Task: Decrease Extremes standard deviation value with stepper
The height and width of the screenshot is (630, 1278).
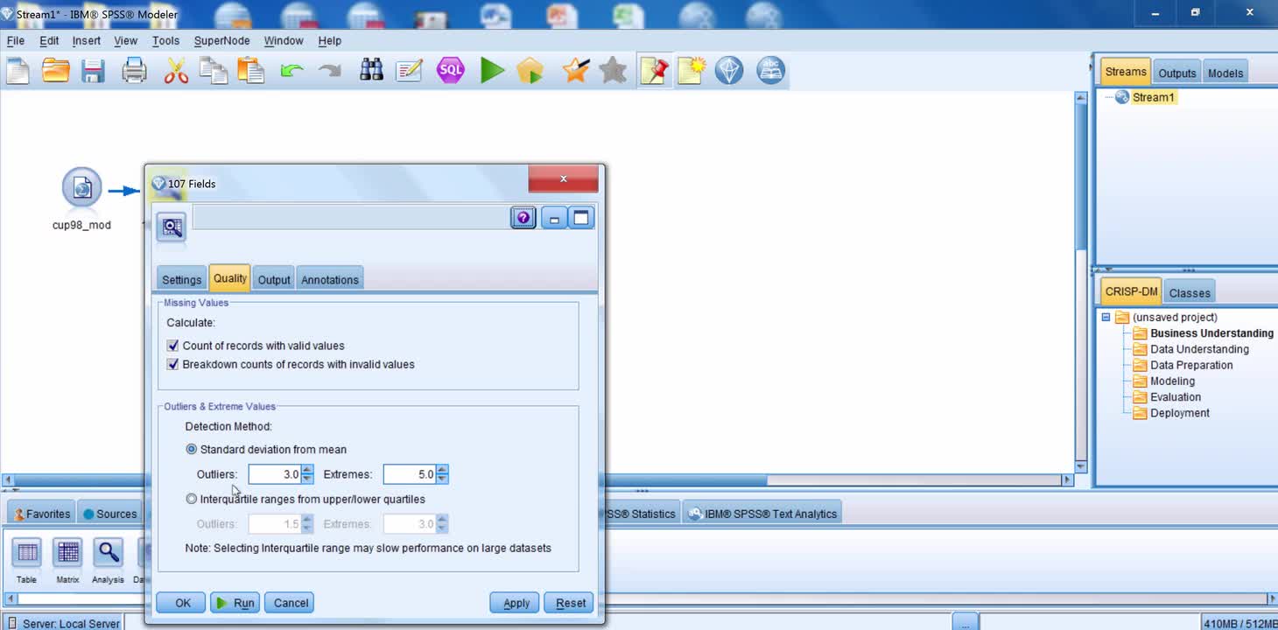Action: [442, 479]
